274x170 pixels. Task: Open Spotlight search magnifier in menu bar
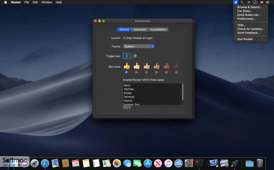tap(242, 2)
